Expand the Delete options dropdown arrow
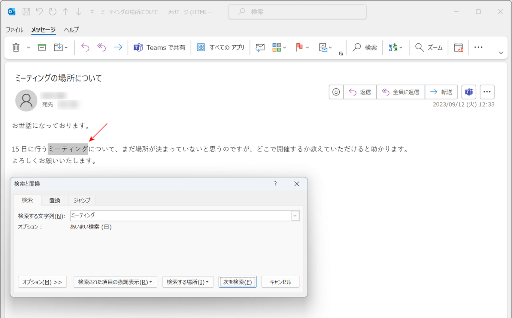Image resolution: width=512 pixels, height=318 pixels. click(x=28, y=47)
